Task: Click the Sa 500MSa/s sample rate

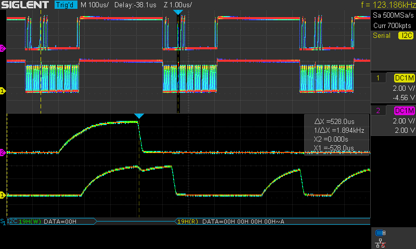Action: 393,15
